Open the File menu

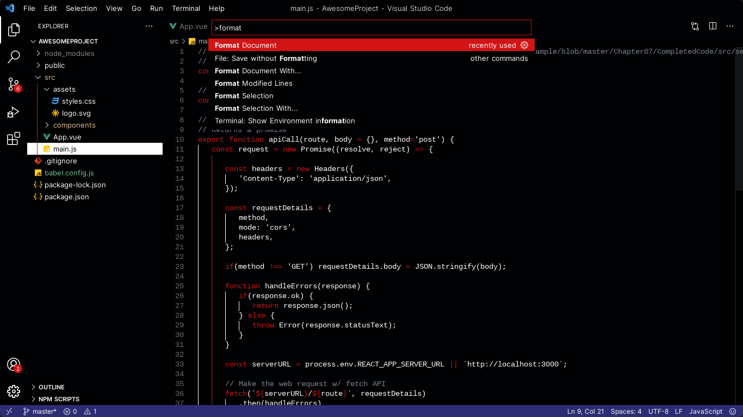point(29,8)
